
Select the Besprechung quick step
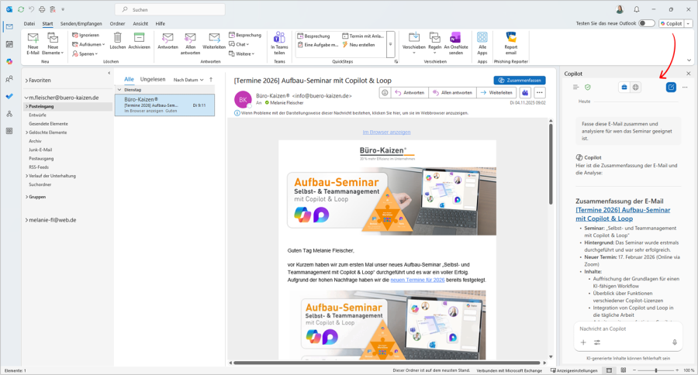[314, 36]
